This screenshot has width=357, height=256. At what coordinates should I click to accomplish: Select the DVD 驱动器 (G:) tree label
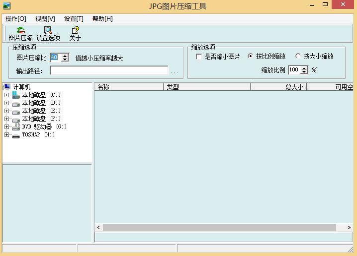pos(44,127)
